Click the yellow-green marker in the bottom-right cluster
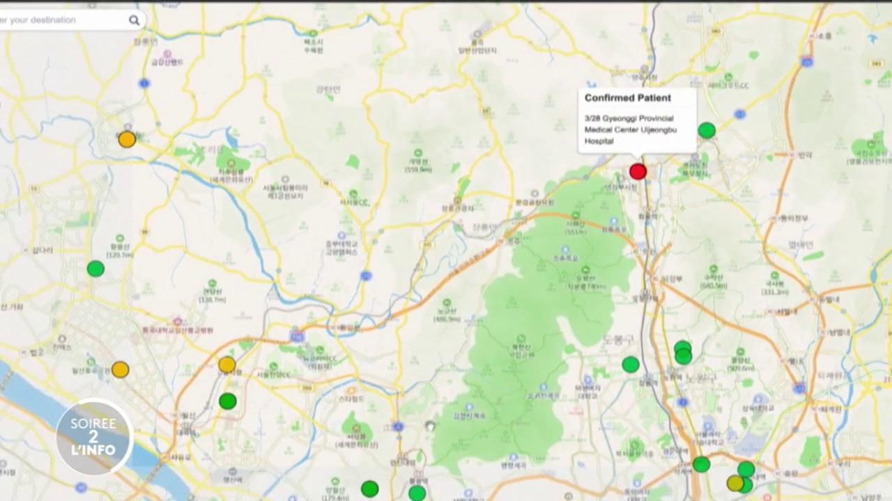The width and height of the screenshot is (892, 501). 735,483
